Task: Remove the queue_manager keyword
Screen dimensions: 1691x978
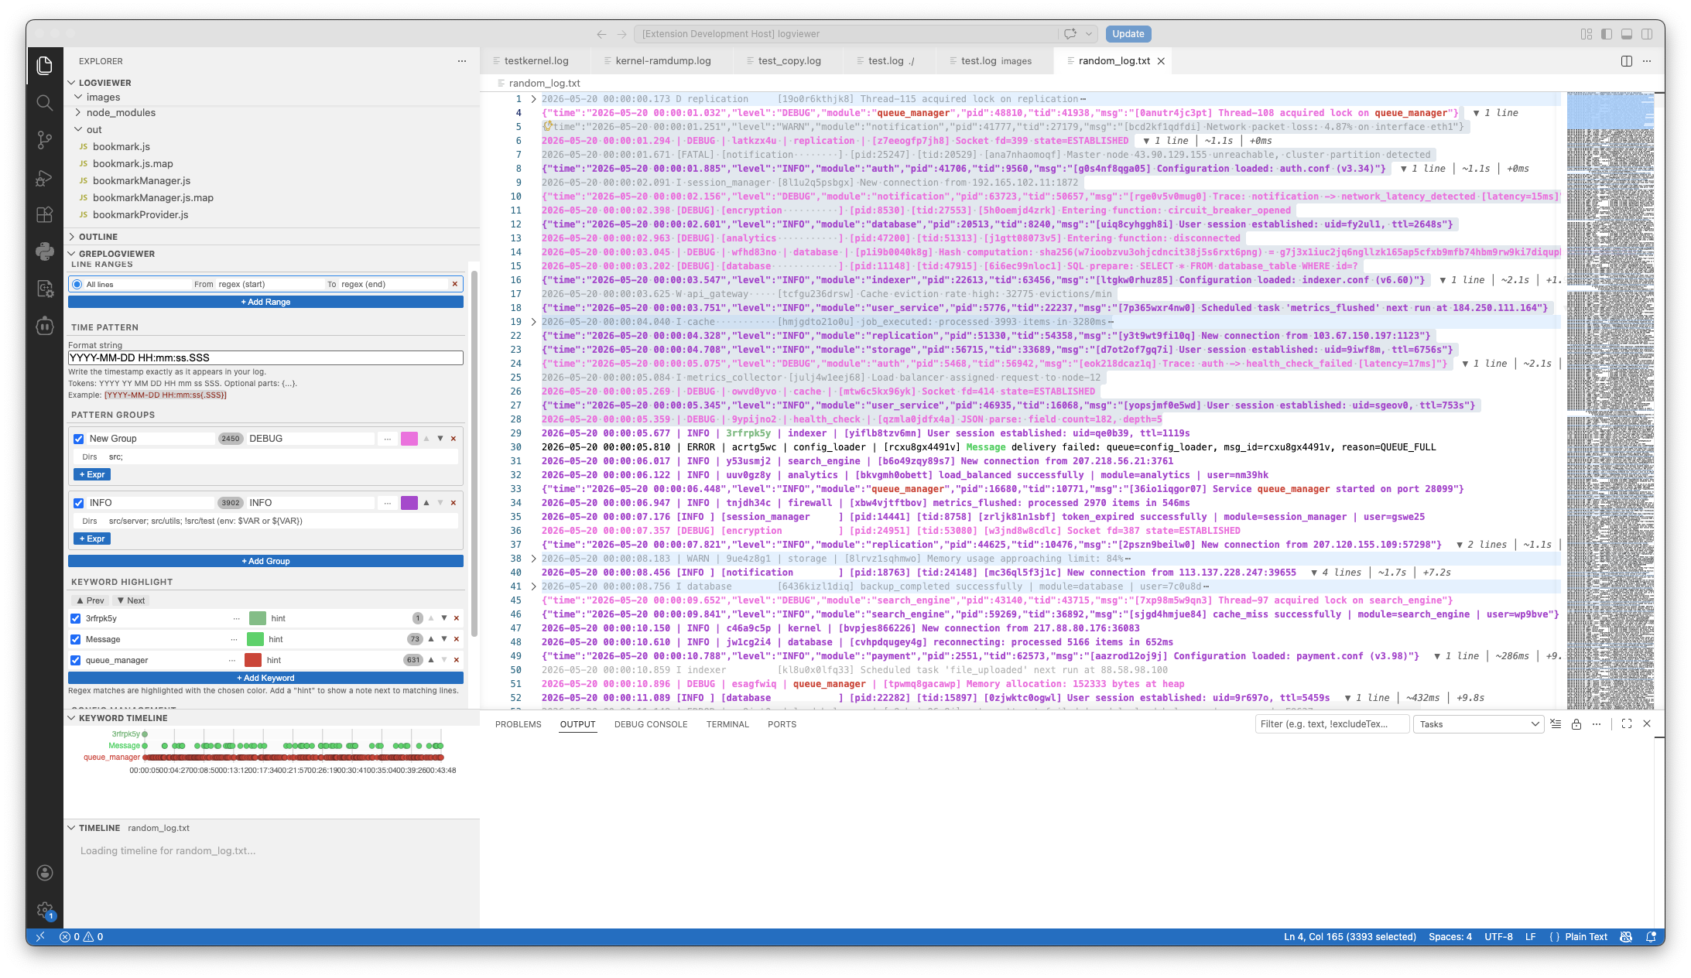Action: coord(457,660)
